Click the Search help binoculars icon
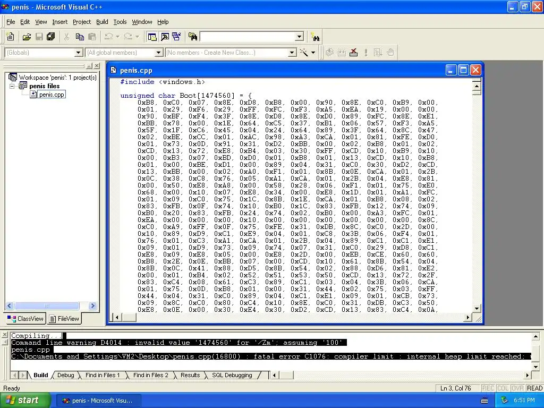The height and width of the screenshot is (408, 544). tap(315, 37)
